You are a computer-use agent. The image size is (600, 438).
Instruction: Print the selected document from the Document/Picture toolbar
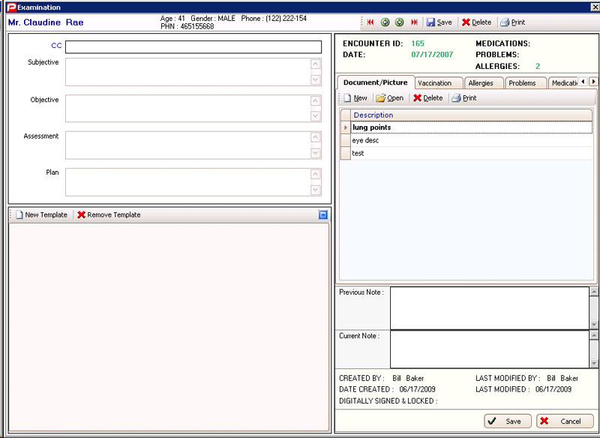(463, 98)
